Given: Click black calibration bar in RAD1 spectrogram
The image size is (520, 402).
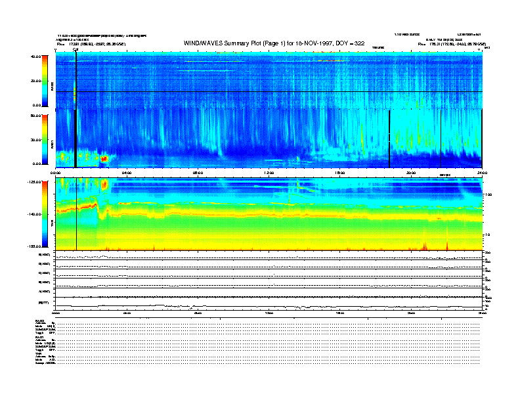Looking at the screenshot, I should tap(76, 139).
